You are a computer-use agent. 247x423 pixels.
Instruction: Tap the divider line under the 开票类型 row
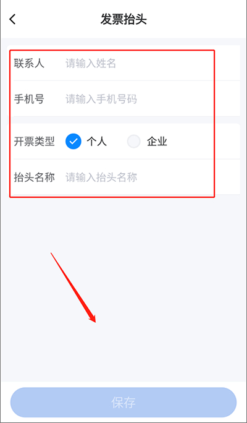click(x=127, y=159)
